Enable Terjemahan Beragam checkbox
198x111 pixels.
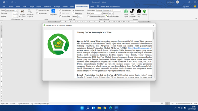pyautogui.click(x=88, y=16)
